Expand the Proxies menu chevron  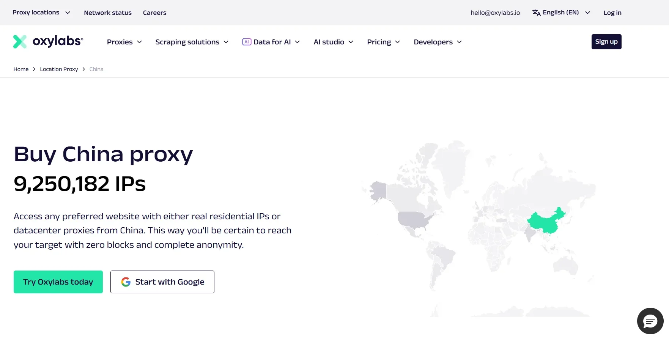(x=139, y=42)
